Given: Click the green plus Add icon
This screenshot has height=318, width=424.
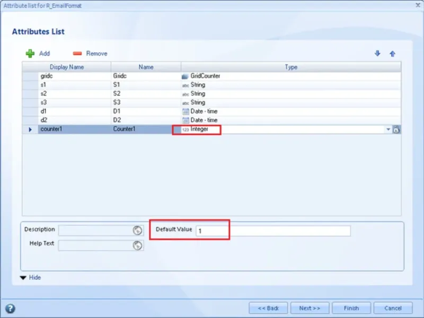Looking at the screenshot, I should pos(30,54).
